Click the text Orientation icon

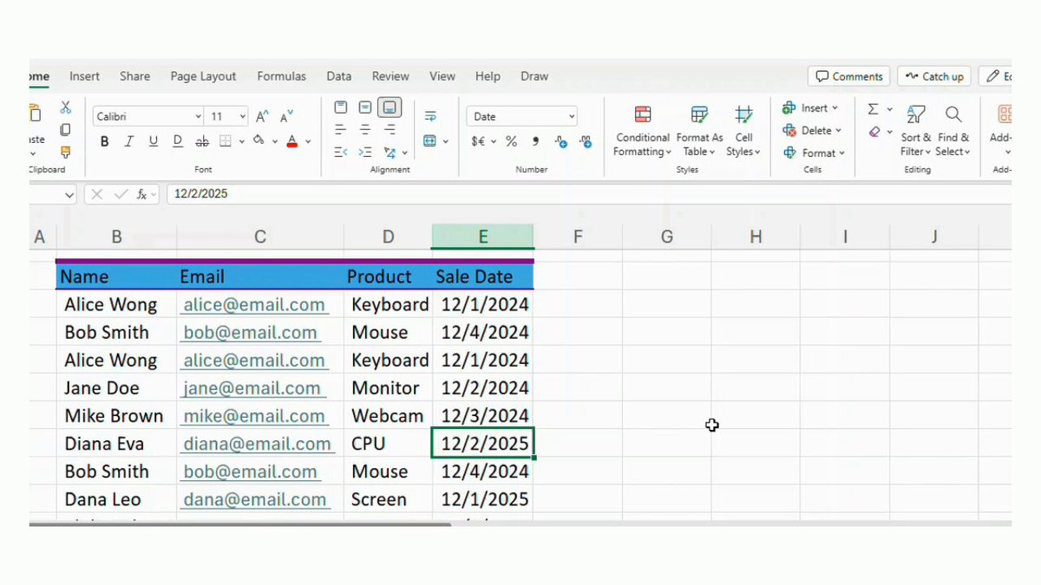coord(390,153)
